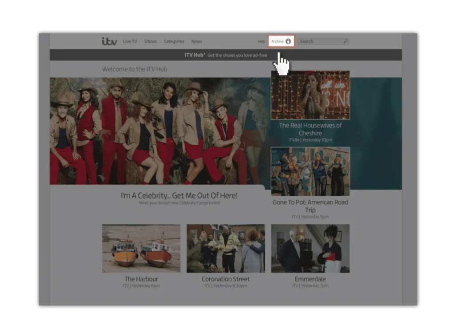The width and height of the screenshot is (456, 325).
Task: Open the Categories menu item
Action: [174, 41]
